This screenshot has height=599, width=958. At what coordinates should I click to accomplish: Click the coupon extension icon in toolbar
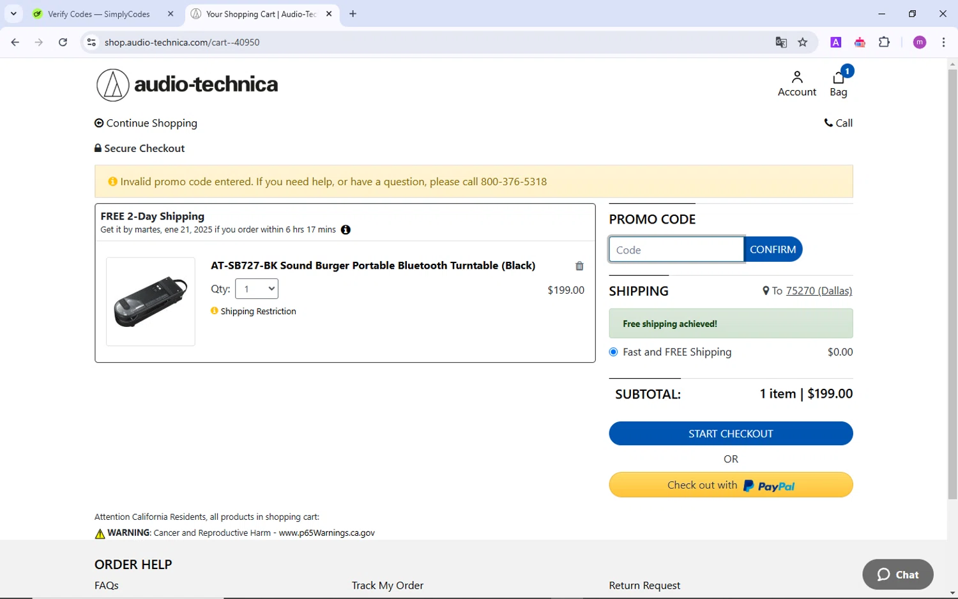(x=860, y=42)
